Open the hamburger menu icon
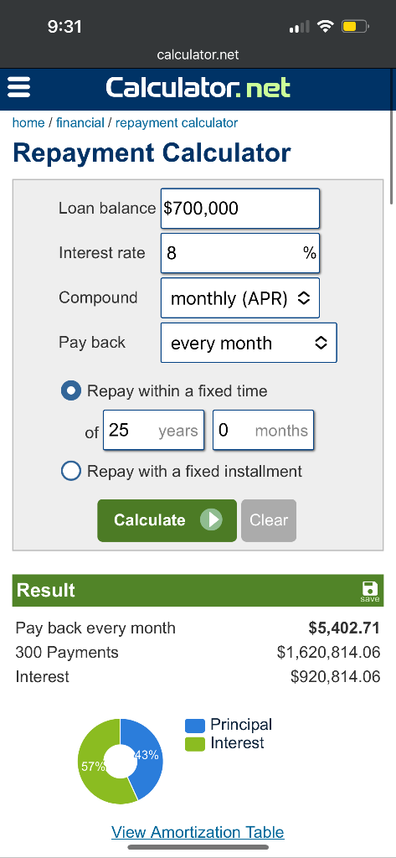Image resolution: width=396 pixels, height=858 pixels. (x=19, y=87)
